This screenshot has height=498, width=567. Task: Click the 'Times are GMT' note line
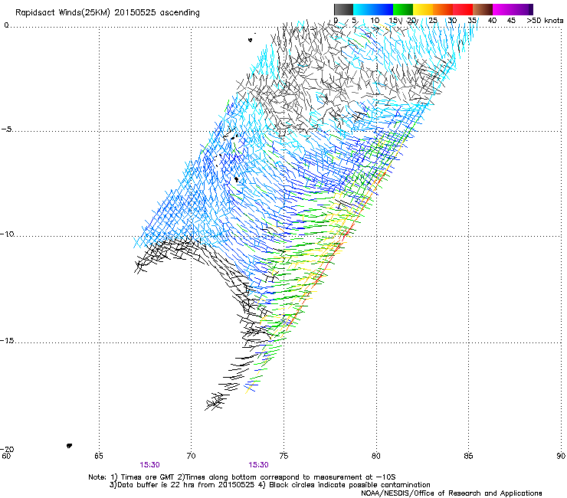point(242,477)
